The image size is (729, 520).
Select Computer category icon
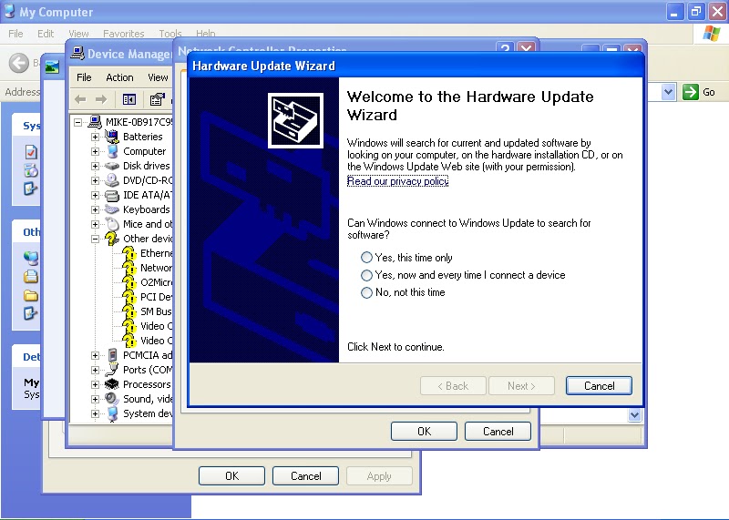(112, 151)
